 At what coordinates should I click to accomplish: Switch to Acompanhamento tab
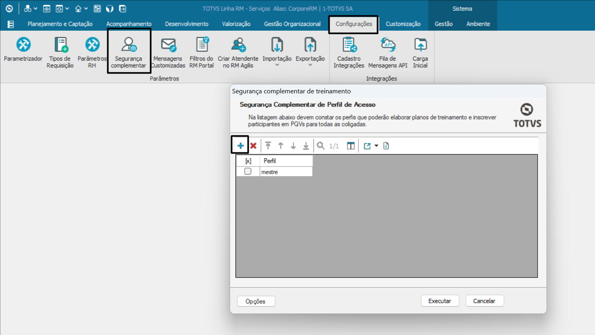[129, 24]
